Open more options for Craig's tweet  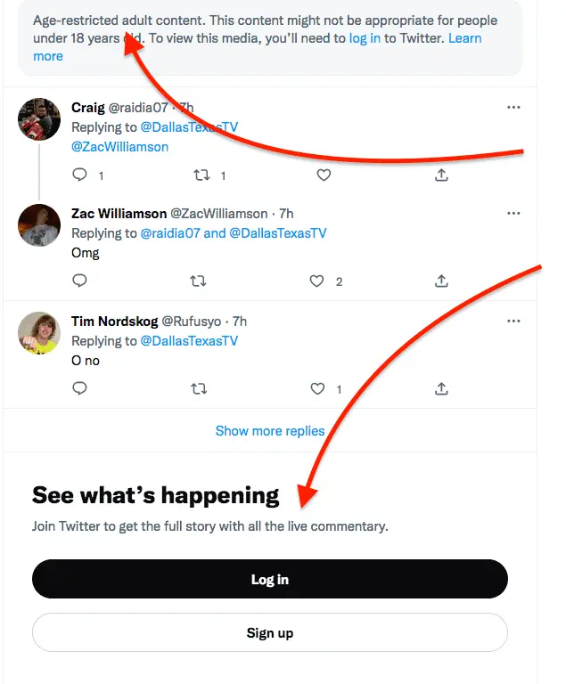513,108
